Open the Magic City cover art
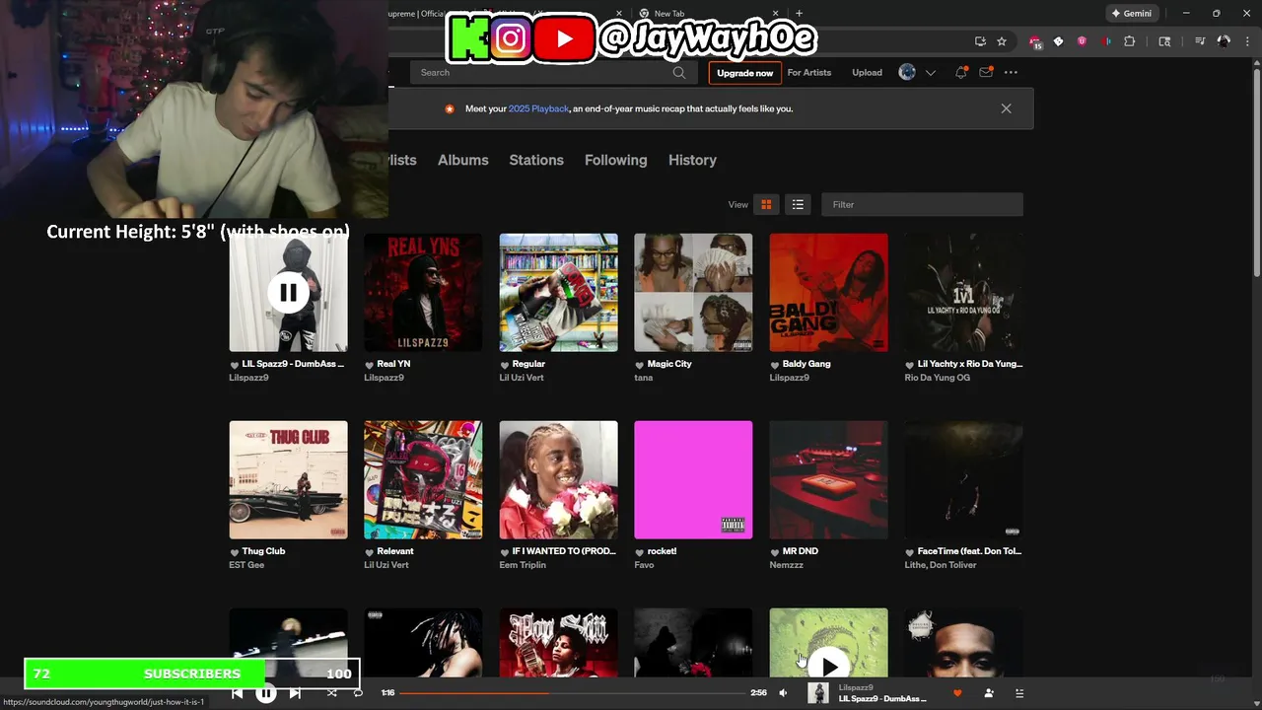Screen dimensions: 1262x710 (693, 293)
